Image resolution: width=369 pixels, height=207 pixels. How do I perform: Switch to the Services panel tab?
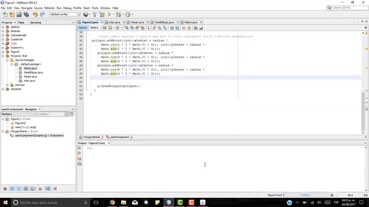pyautogui.click(x=36, y=22)
